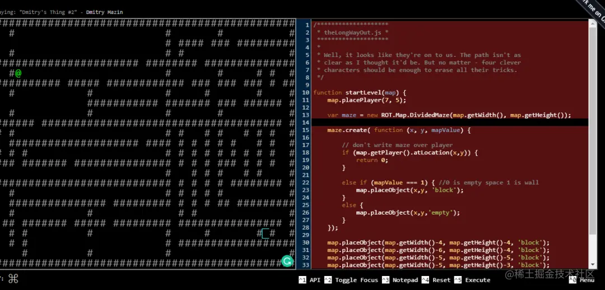Viewport: 605px width, 290px height.
Task: Click "if (map.getPlayer().atLocation(x,y)) {" line
Action: 409,153
